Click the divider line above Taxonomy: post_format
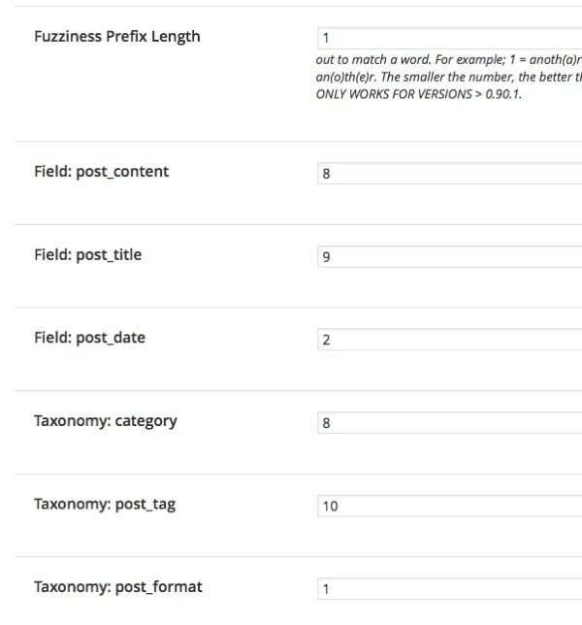Image resolution: width=582 pixels, height=625 pixels. pyautogui.click(x=291, y=557)
